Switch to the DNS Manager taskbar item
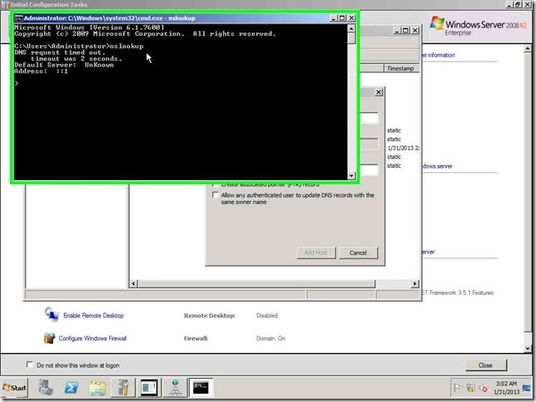This screenshot has width=536, height=402. (x=175, y=388)
